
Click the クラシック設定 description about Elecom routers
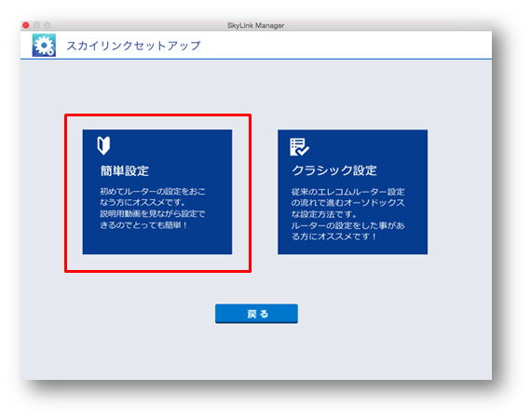click(347, 214)
